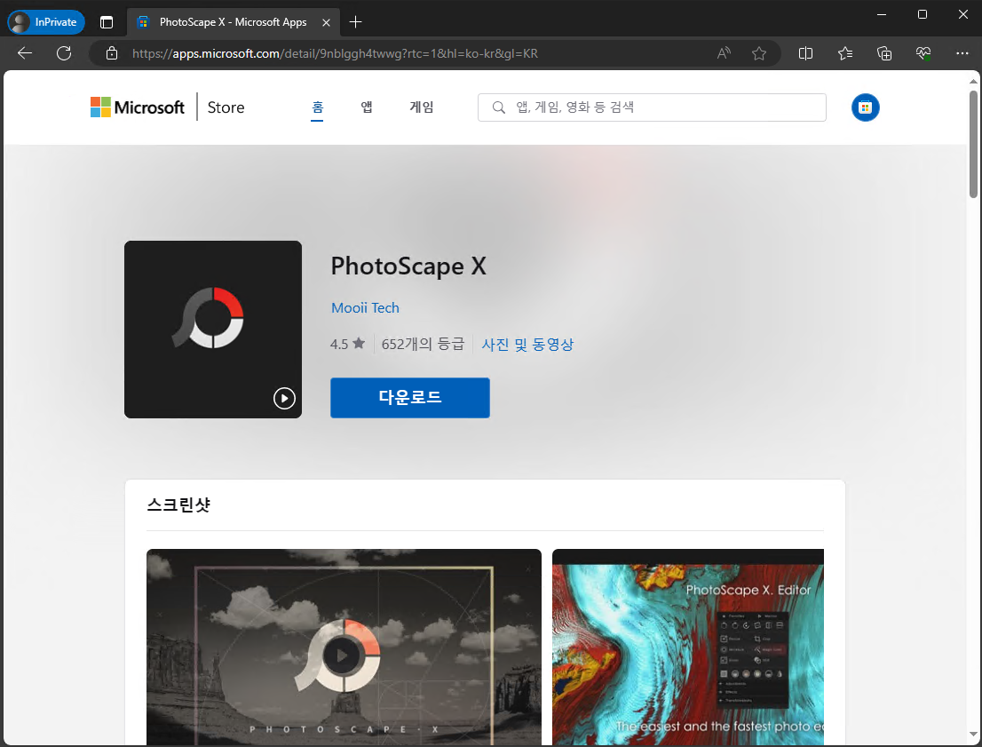This screenshot has height=747, width=982.
Task: Click the 다운로드 button for PhotoScape X
Action: coord(409,397)
